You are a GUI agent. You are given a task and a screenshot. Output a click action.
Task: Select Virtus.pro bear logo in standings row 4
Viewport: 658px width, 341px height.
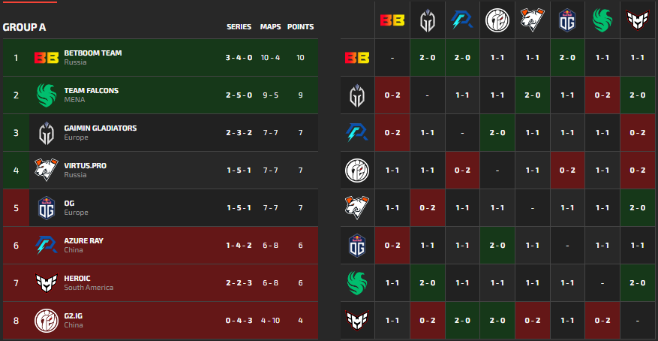click(47, 170)
